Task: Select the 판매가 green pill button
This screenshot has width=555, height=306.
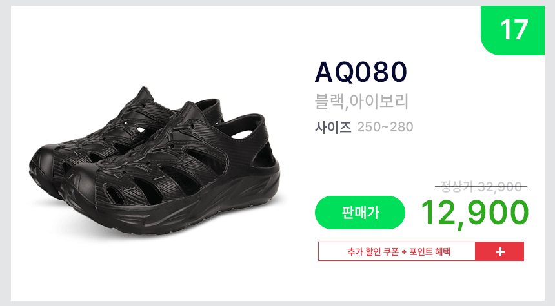Action: [x=360, y=213]
